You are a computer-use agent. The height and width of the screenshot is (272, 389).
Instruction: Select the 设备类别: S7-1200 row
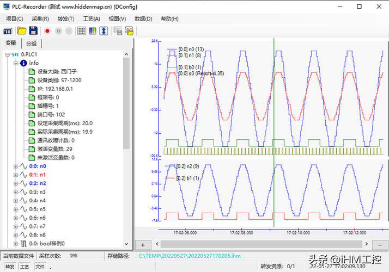click(55, 81)
